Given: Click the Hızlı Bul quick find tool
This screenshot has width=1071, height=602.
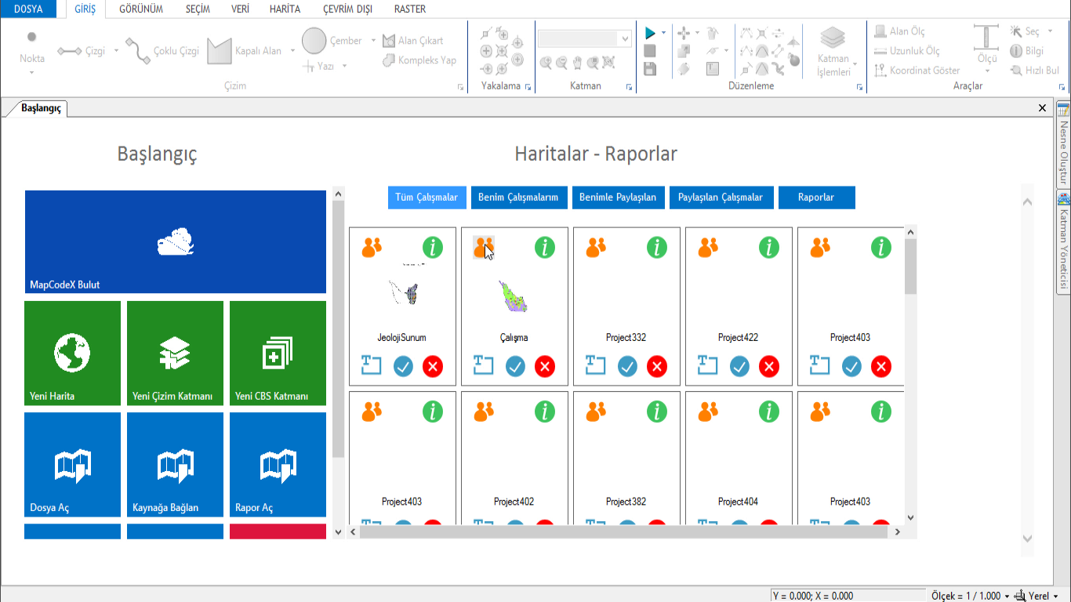Looking at the screenshot, I should click(x=1035, y=71).
